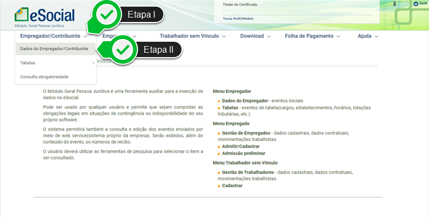Click the 'Gestão de Empregados' bullet
This screenshot has height=218, width=429.
(x=283, y=136)
